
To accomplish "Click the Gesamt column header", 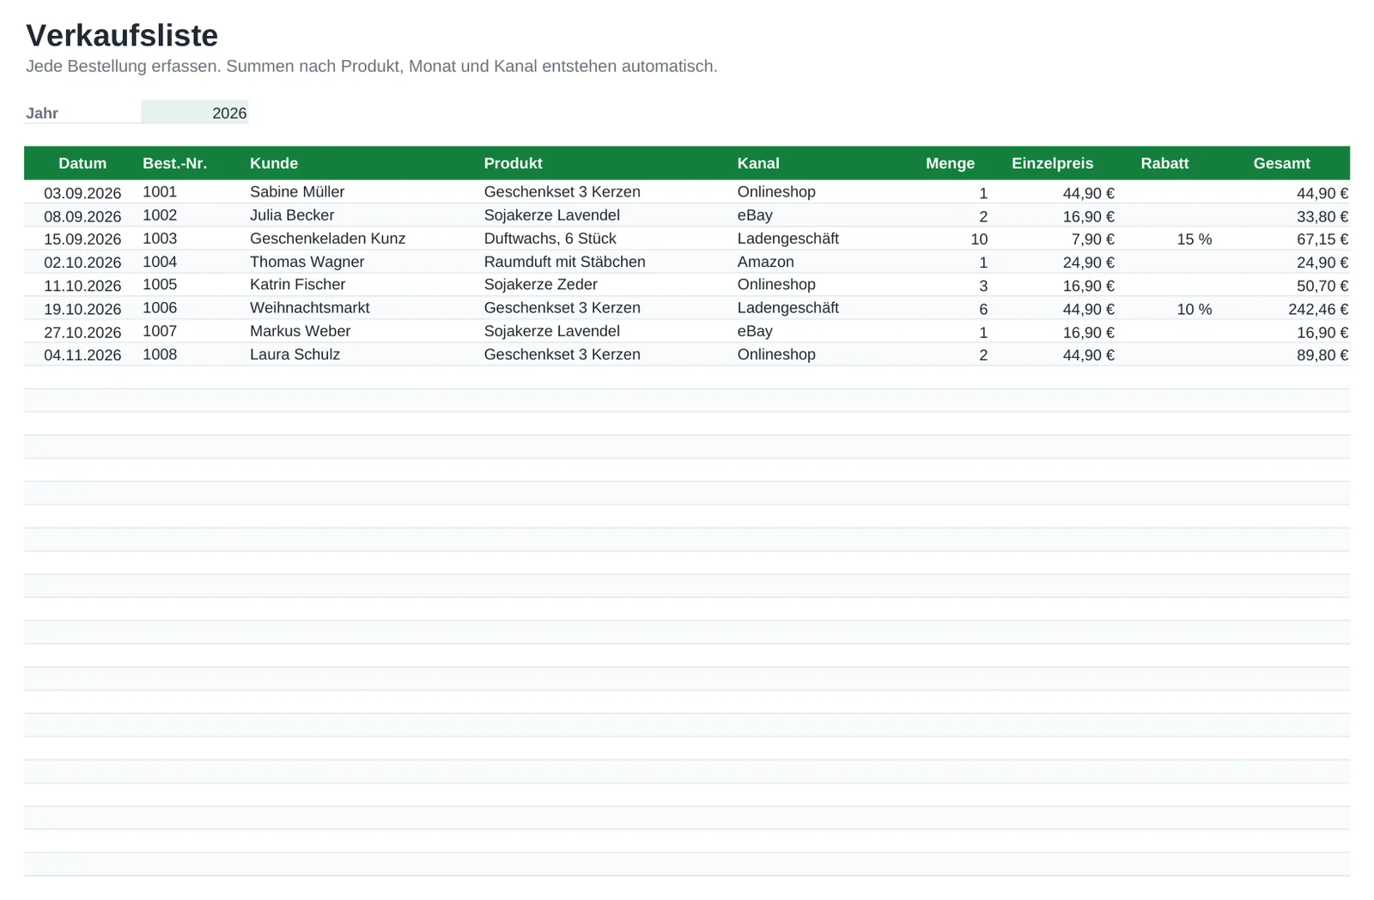I will 1281,163.
